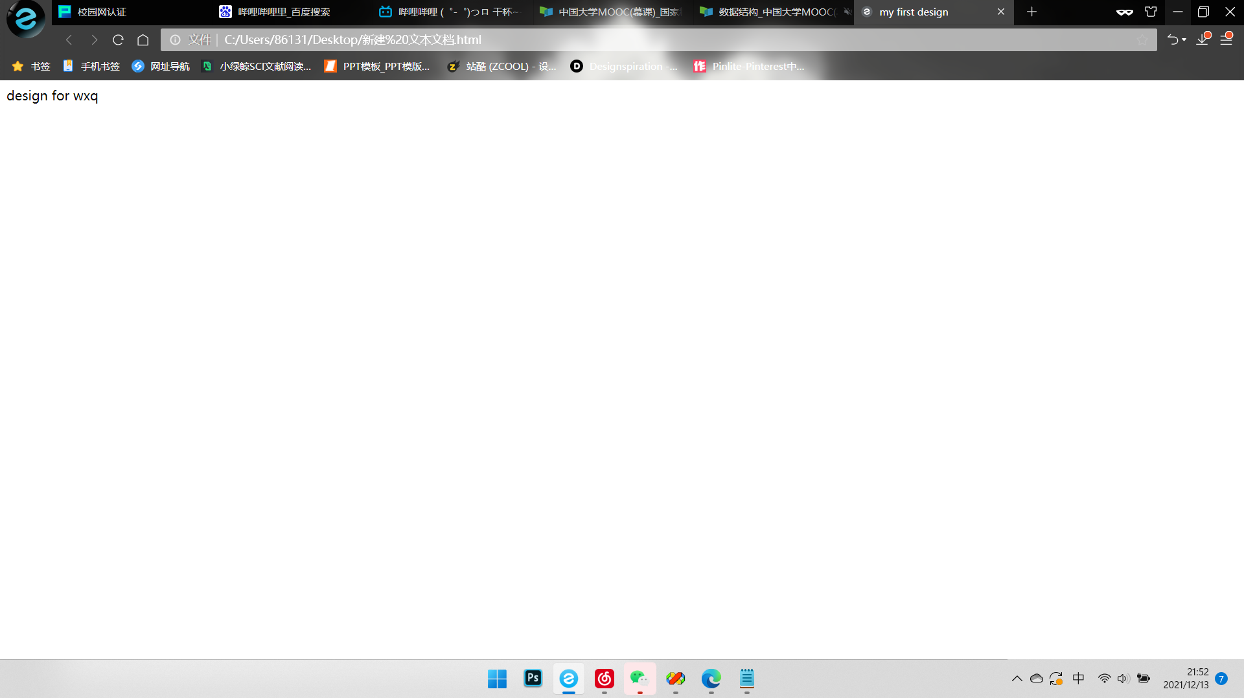The height and width of the screenshot is (698, 1244).
Task: Expand the undo closed tab dropdown arrow
Action: pos(1184,40)
